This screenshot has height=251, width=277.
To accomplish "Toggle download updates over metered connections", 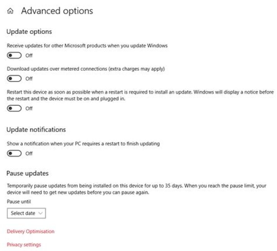I will 15,79.
